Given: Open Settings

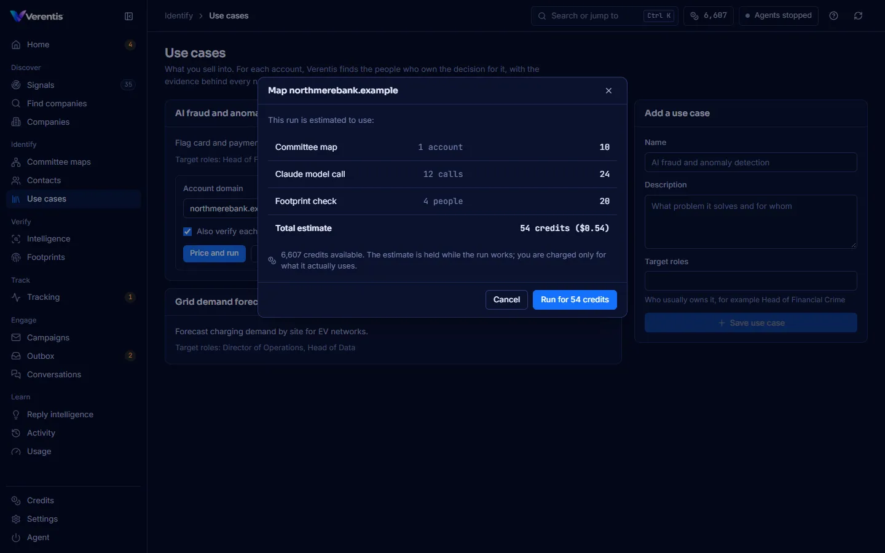Looking at the screenshot, I should click(x=73, y=519).
